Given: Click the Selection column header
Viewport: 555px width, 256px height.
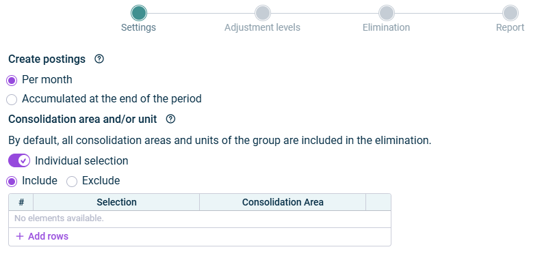Looking at the screenshot, I should tap(116, 202).
